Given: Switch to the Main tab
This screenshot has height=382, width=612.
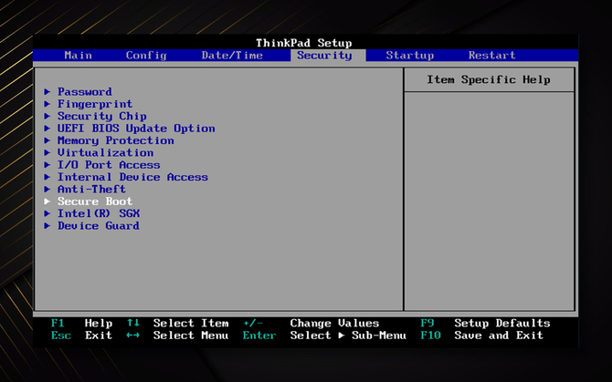Looking at the screenshot, I should (x=78, y=56).
